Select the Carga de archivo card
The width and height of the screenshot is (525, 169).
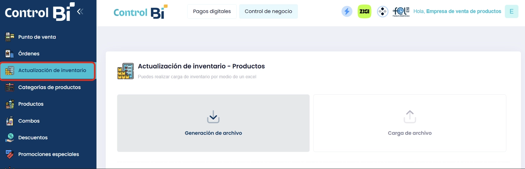(x=410, y=123)
